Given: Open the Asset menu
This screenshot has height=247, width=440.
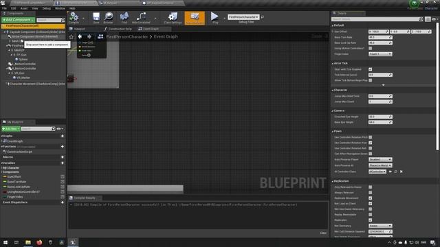Looking at the screenshot, I should pyautogui.click(x=24, y=8).
